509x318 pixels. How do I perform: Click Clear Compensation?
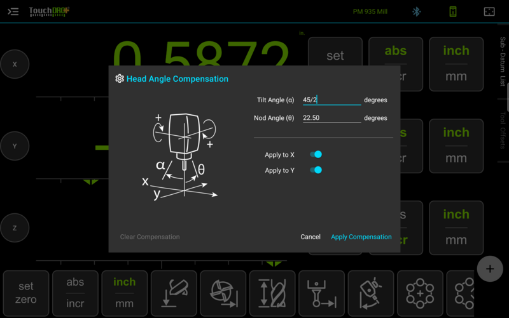pos(150,237)
